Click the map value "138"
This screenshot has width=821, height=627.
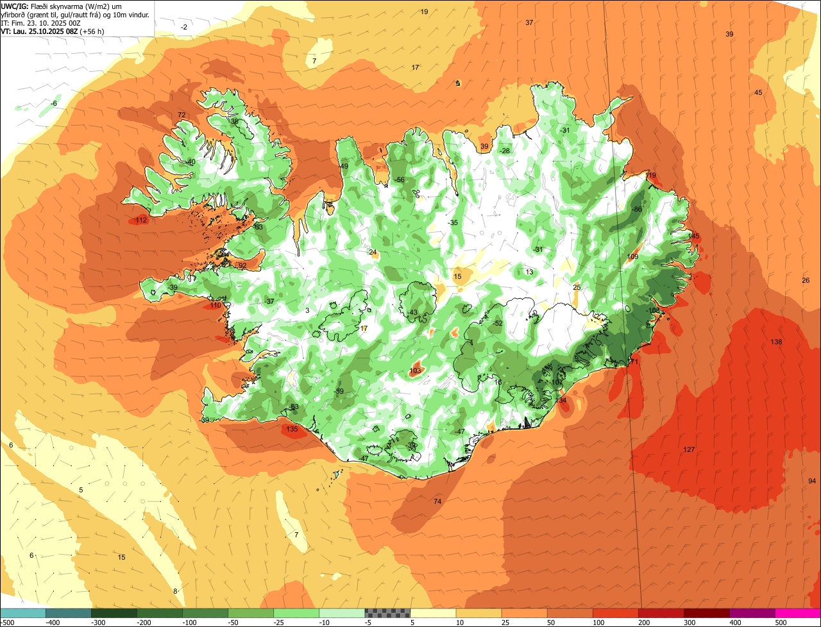pos(776,342)
